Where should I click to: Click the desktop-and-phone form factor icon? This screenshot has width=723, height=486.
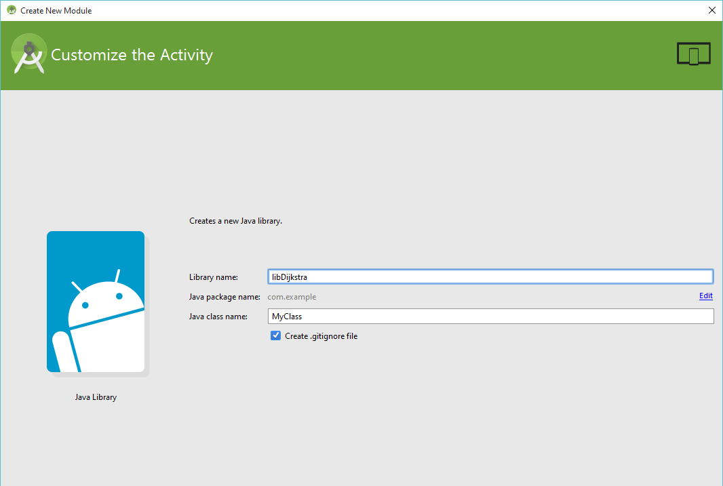(x=693, y=53)
